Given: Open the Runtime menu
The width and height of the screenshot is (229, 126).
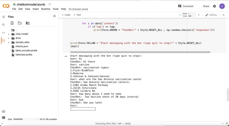Looking at the screenshot, I should 46,9.
